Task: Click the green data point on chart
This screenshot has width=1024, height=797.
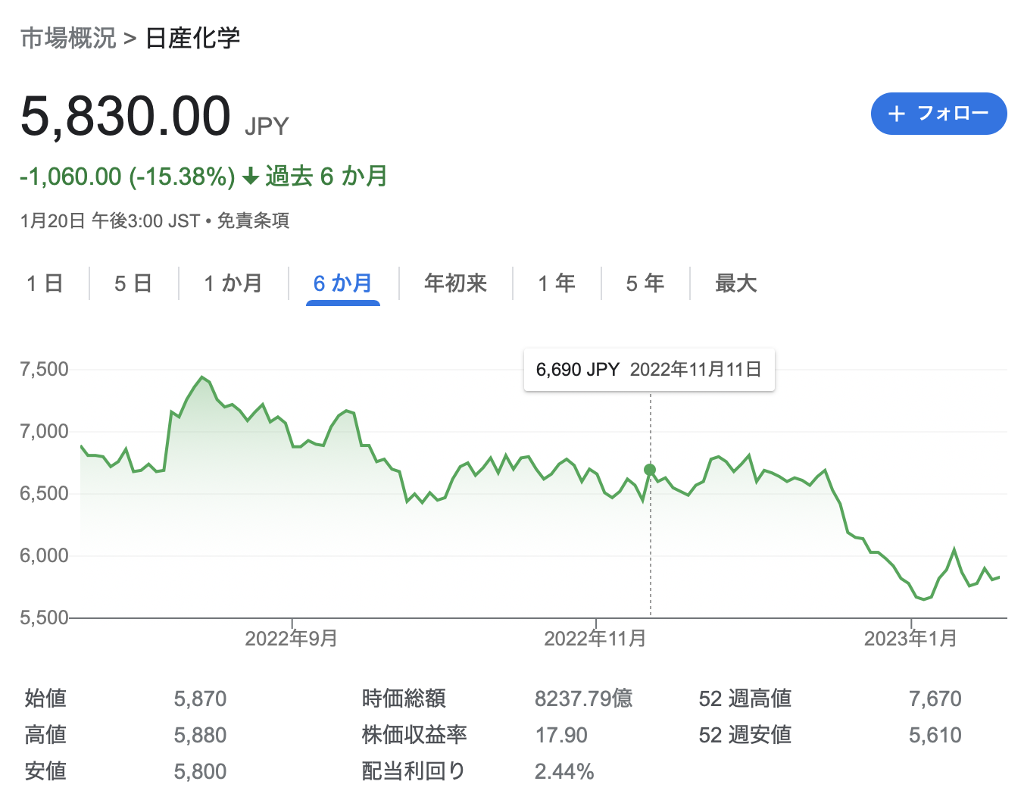Action: (650, 470)
